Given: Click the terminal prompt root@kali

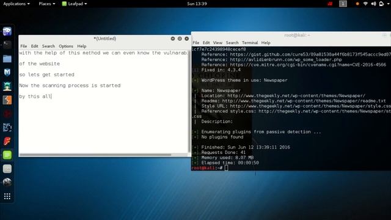Looking at the screenshot, I should (x=203, y=168).
